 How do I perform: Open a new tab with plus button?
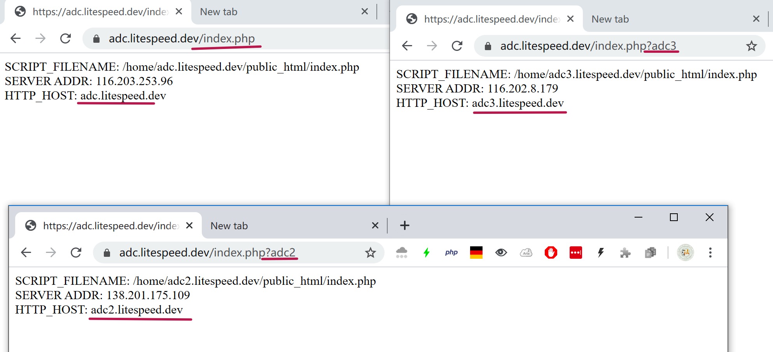pos(404,225)
